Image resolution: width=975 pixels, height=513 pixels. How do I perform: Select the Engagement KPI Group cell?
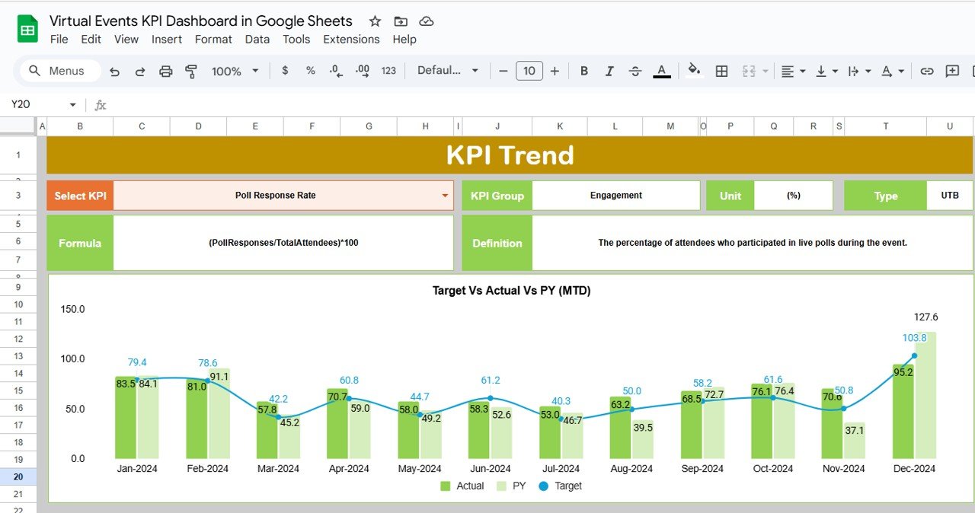click(615, 196)
